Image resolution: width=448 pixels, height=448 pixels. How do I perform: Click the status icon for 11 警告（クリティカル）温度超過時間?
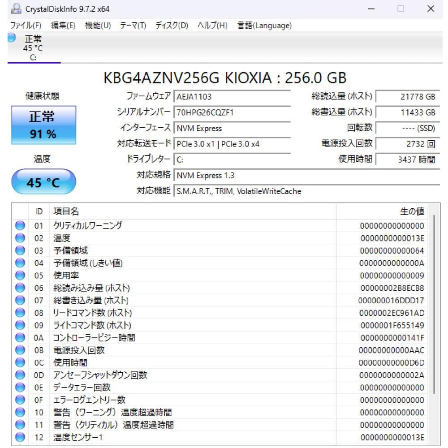pos(20,424)
